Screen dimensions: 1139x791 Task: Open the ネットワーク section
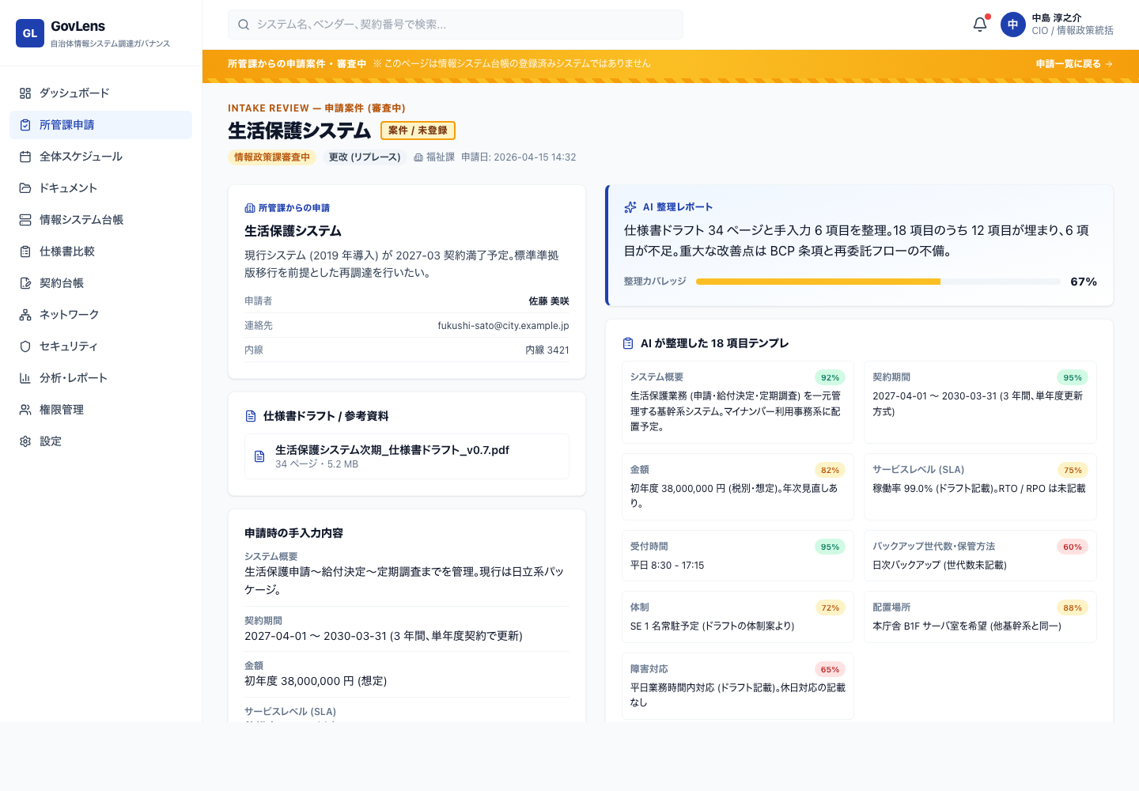(70, 314)
